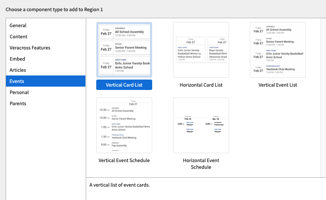Select the Embed category

pyautogui.click(x=18, y=59)
